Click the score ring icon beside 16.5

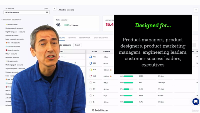click(x=91, y=76)
